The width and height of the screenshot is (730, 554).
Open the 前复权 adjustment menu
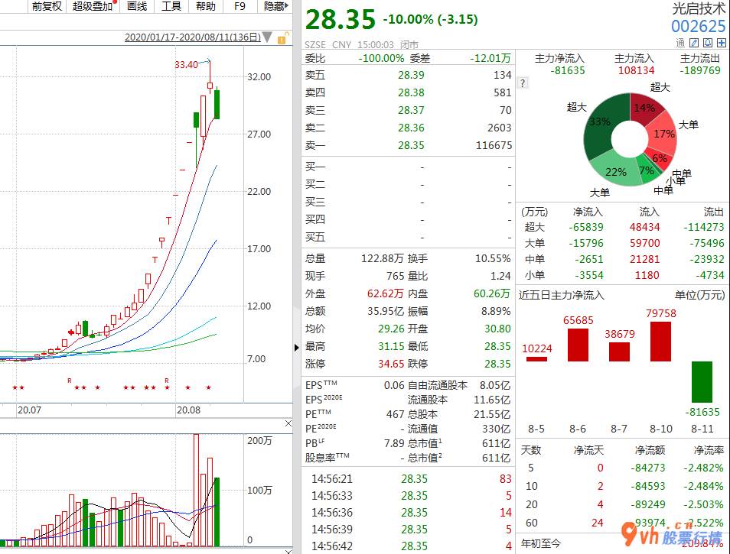(47, 6)
